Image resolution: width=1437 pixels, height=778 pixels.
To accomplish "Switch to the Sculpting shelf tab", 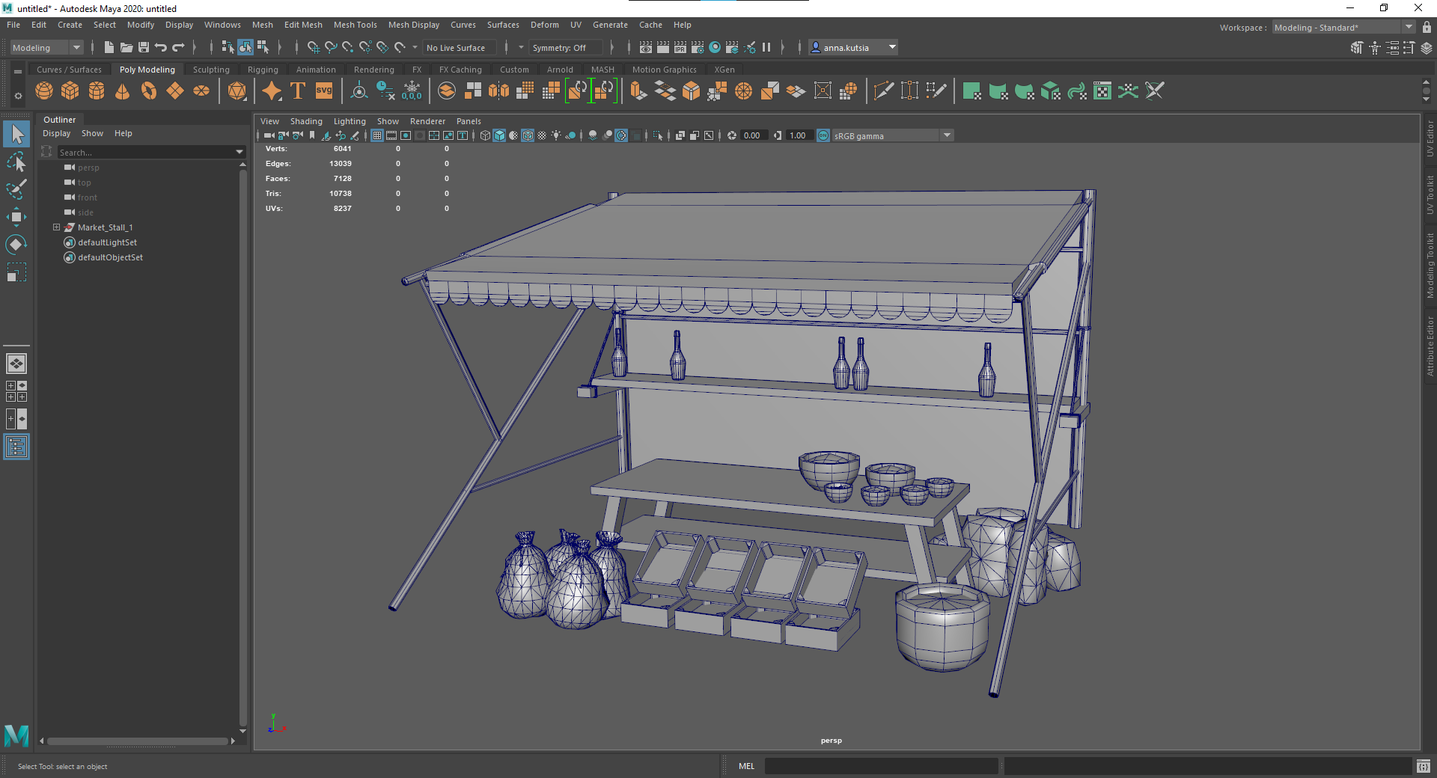I will click(211, 70).
